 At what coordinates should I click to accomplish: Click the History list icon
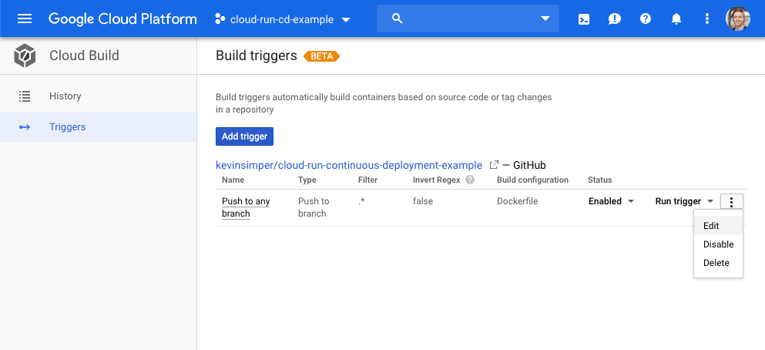tap(25, 96)
